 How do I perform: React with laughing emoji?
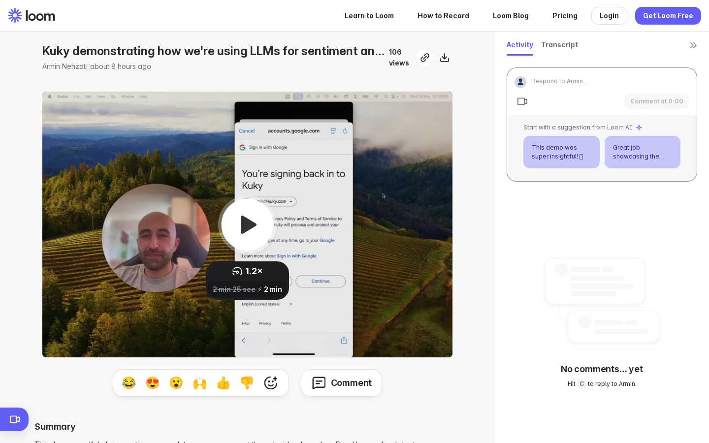pos(129,383)
